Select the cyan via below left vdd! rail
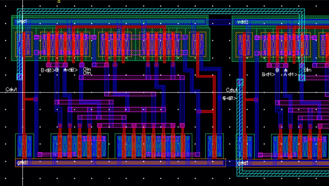Image resolution: width=329 pixels, height=186 pixels. coord(19,77)
